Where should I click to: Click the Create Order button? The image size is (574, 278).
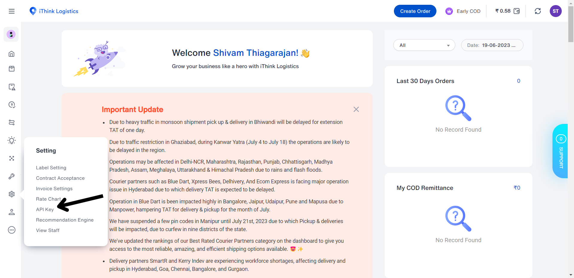tap(415, 11)
